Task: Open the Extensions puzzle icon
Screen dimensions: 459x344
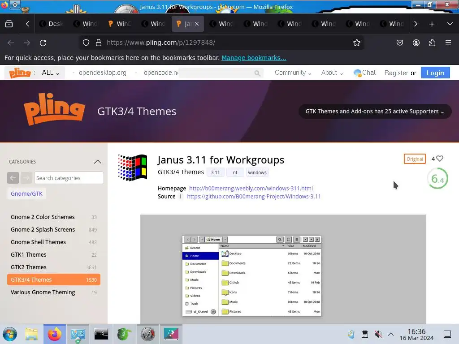Action: [432, 43]
